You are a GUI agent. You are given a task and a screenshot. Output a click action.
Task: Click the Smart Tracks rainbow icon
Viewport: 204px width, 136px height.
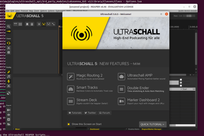coord(71,89)
